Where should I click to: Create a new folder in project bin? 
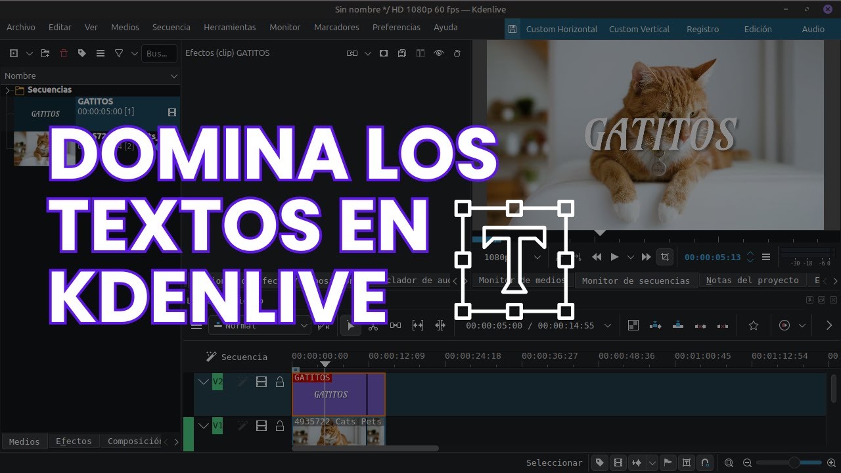tap(45, 53)
